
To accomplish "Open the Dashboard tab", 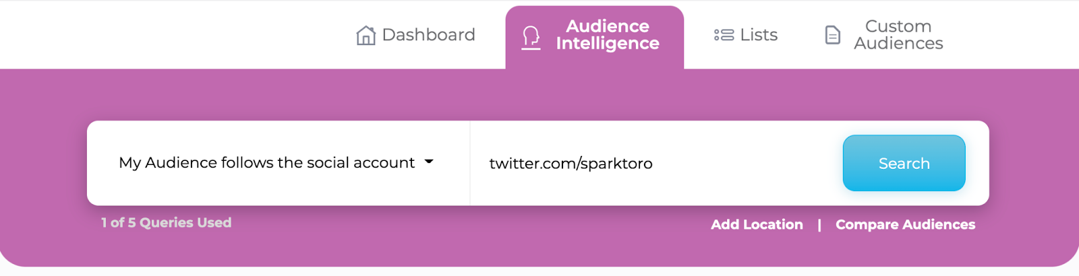I will pos(428,35).
